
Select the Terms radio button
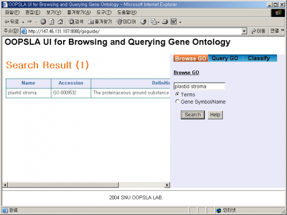click(177, 94)
